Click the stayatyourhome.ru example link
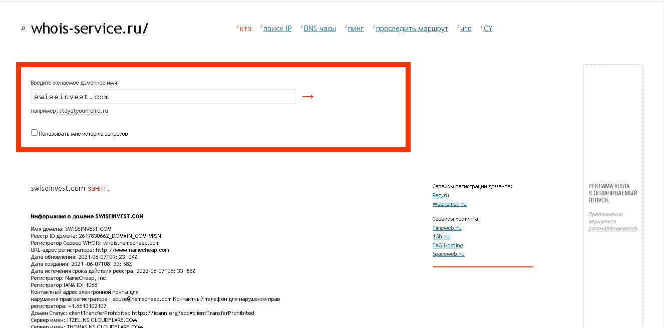Viewport: 664px width, 328px height. pos(84,111)
